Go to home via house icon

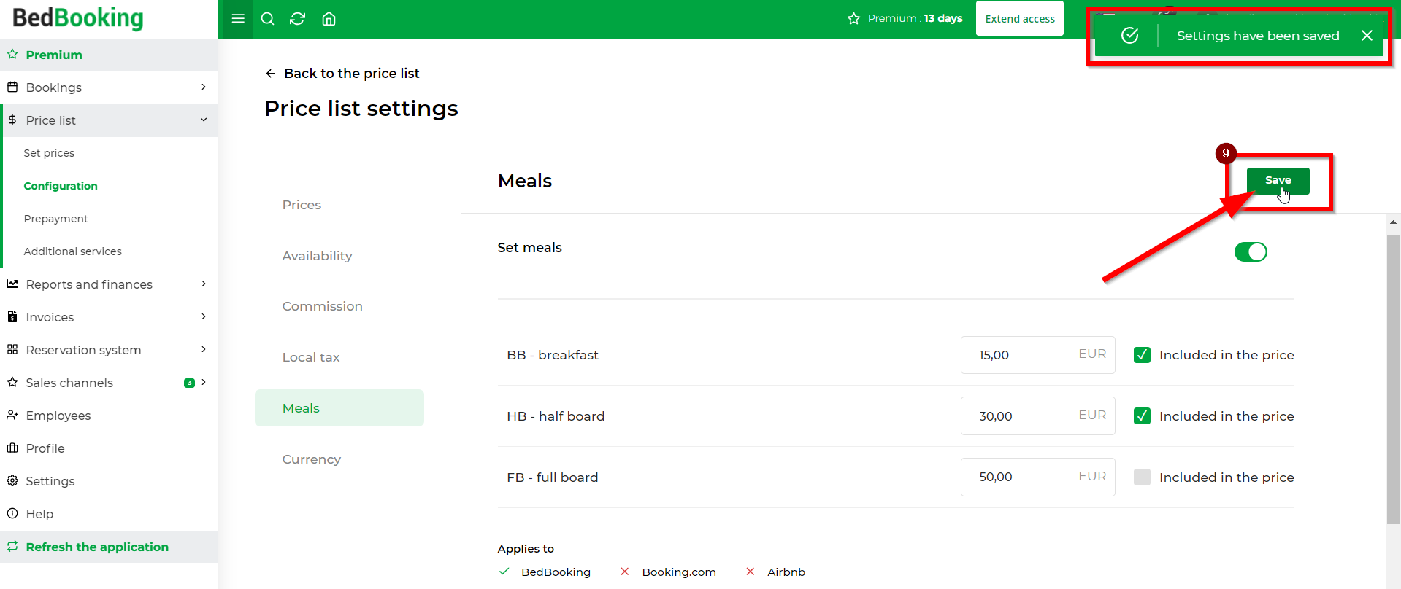point(329,19)
